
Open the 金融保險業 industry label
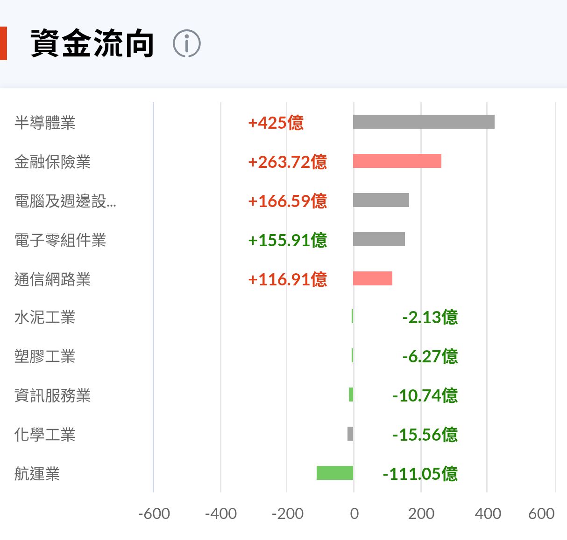[52, 162]
